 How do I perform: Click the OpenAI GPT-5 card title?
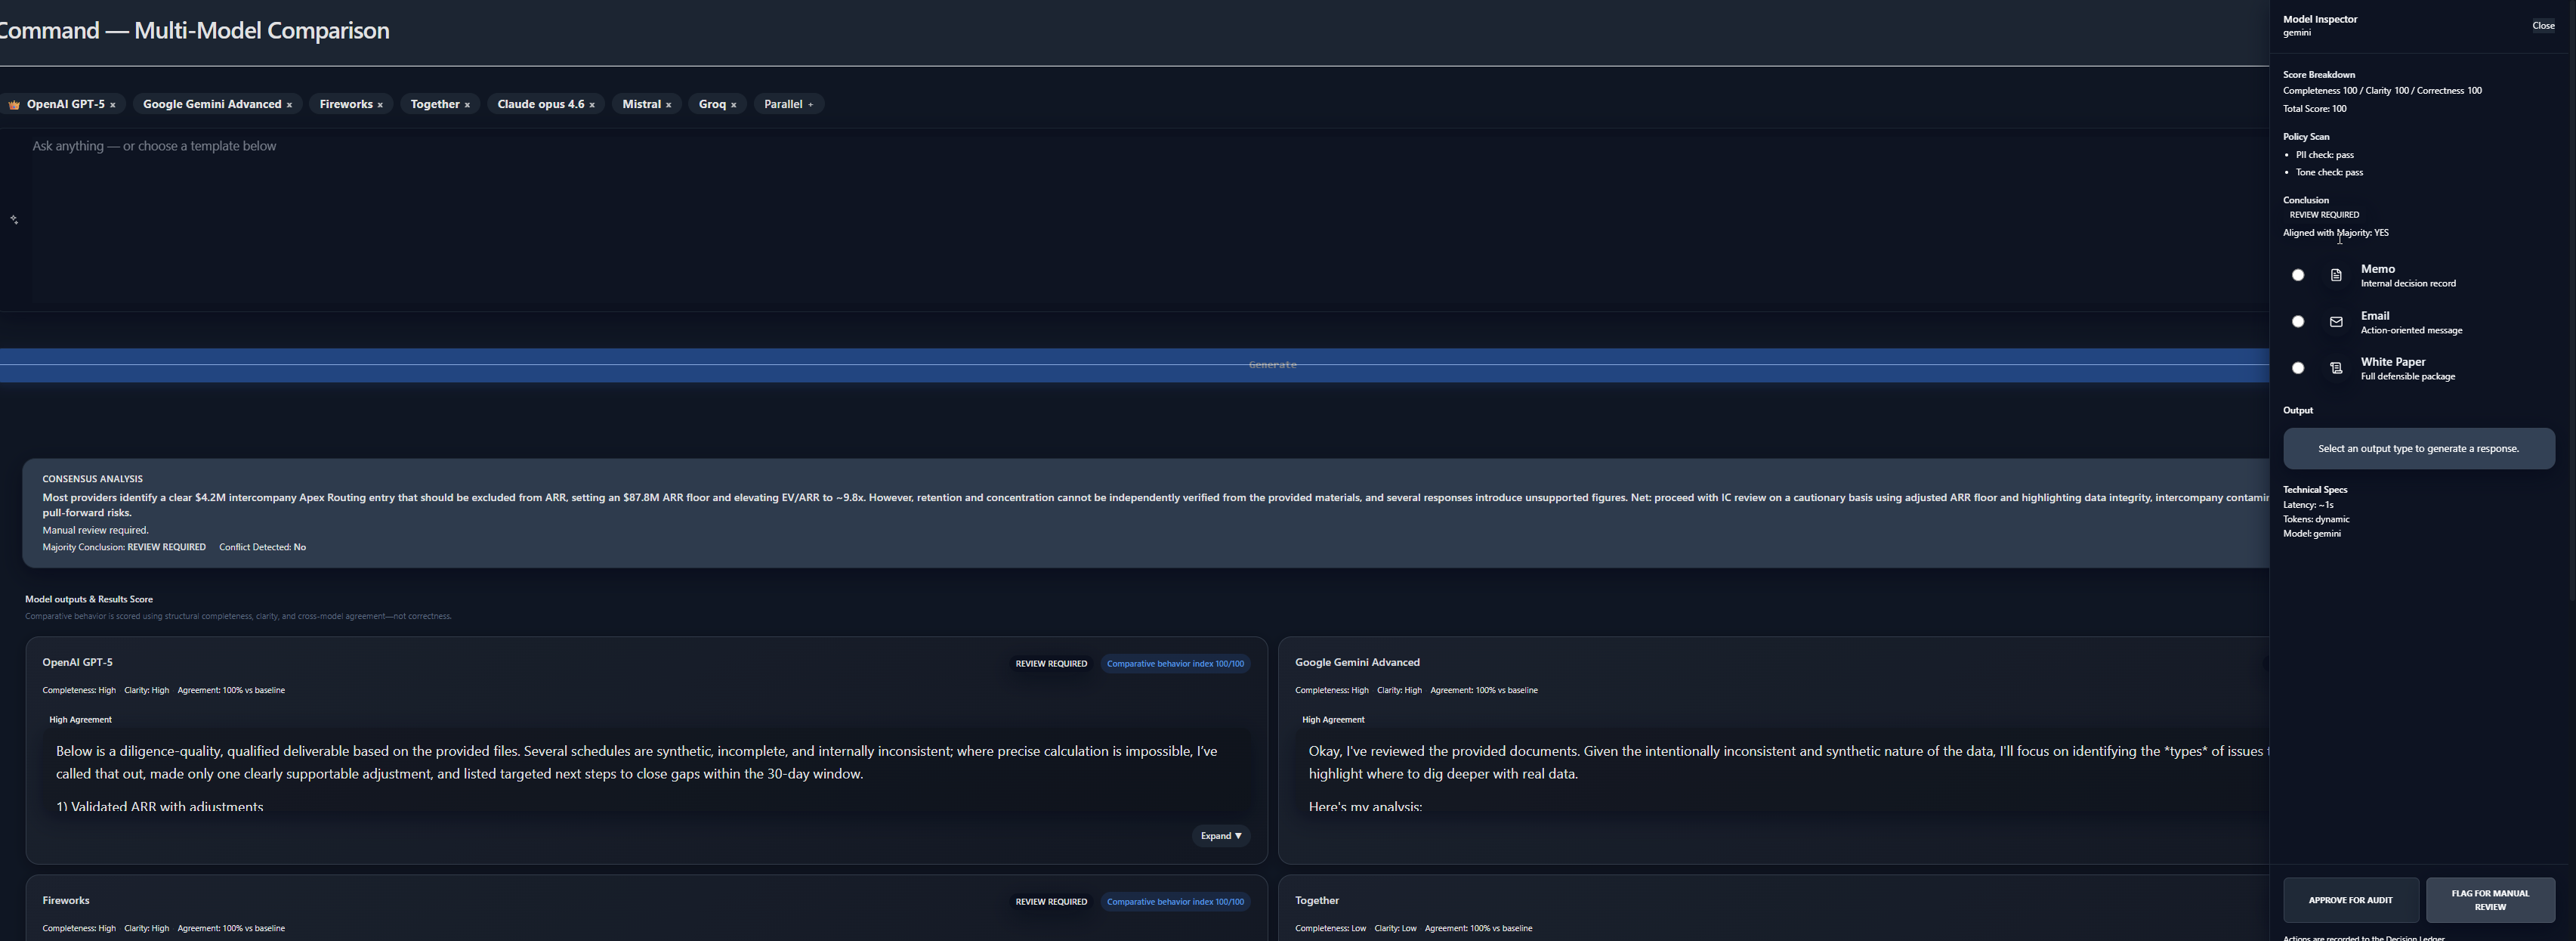point(77,662)
